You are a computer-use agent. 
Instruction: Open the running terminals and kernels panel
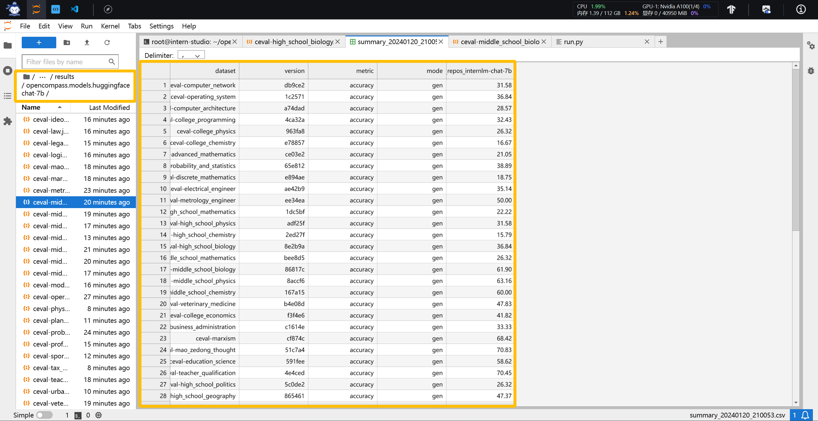8,71
